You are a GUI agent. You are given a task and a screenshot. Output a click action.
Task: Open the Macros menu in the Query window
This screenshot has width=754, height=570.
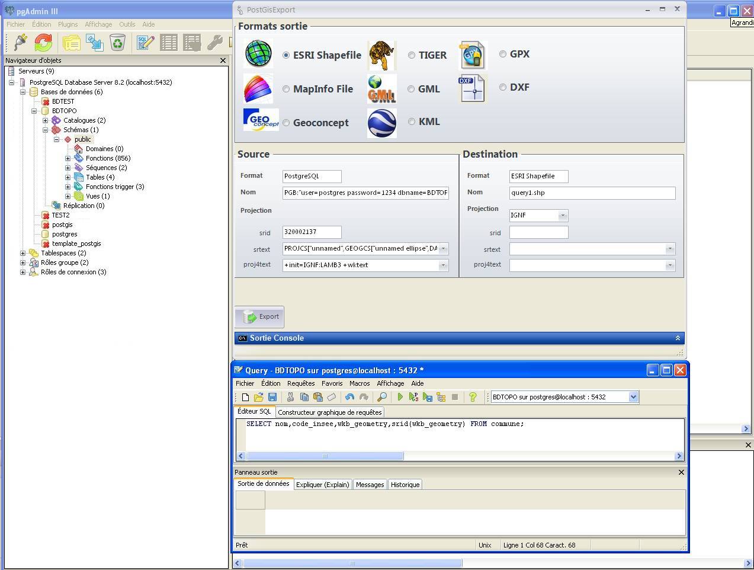click(359, 383)
